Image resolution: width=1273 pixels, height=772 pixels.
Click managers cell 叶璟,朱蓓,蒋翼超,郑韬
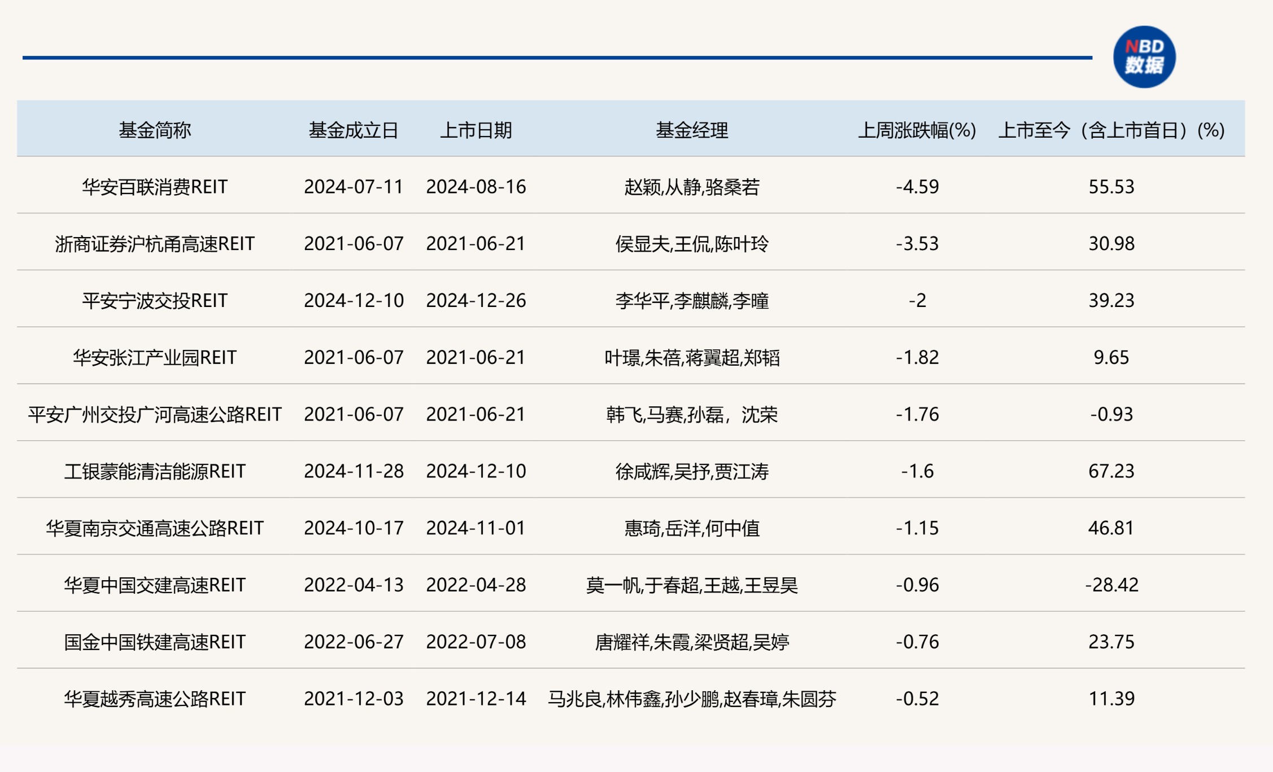coord(692,358)
